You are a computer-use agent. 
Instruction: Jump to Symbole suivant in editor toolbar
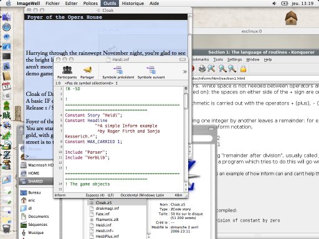pos(151,72)
